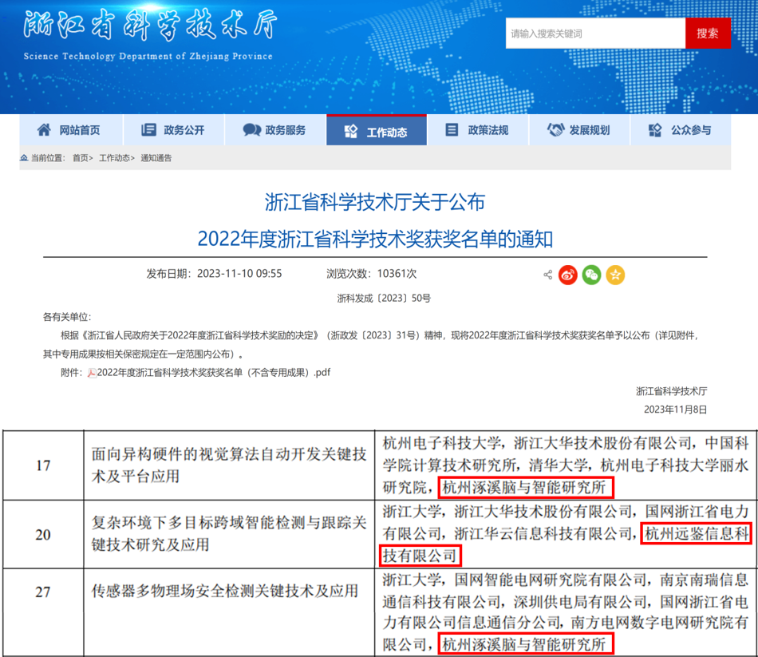Click the icon beside 工作动态
This screenshot has width=758, height=657.
click(x=351, y=131)
